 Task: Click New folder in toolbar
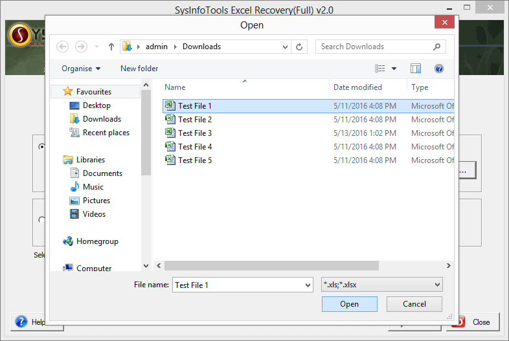(x=139, y=69)
